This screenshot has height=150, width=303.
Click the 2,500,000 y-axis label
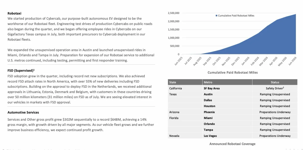(173, 13)
